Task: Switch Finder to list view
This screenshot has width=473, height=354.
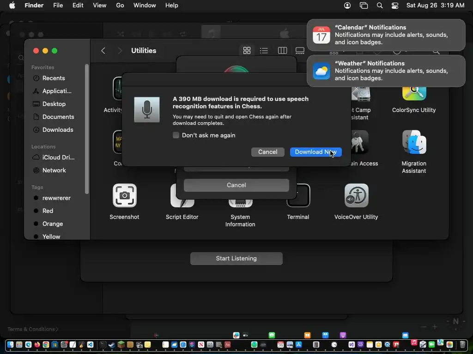Action: (x=264, y=51)
